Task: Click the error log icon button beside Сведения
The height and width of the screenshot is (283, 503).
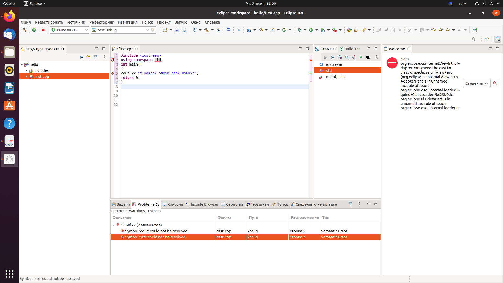Action: pyautogui.click(x=495, y=83)
